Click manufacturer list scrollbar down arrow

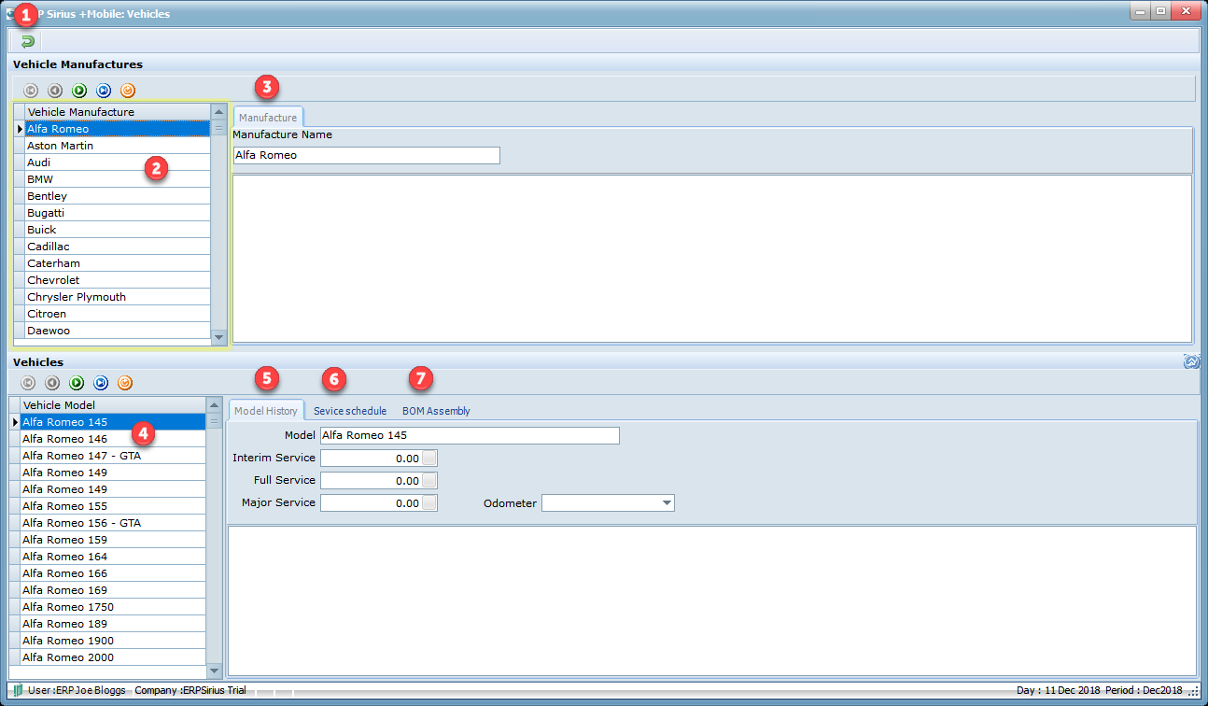click(219, 337)
